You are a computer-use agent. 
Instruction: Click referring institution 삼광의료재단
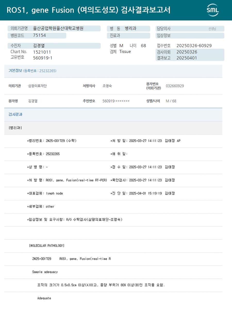(37, 86)
